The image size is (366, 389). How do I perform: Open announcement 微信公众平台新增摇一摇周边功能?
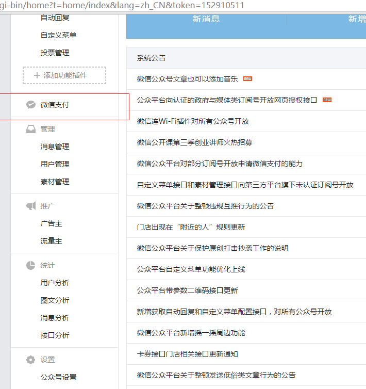click(x=191, y=333)
